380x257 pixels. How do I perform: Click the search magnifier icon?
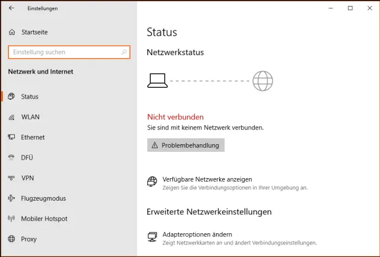[x=124, y=52]
